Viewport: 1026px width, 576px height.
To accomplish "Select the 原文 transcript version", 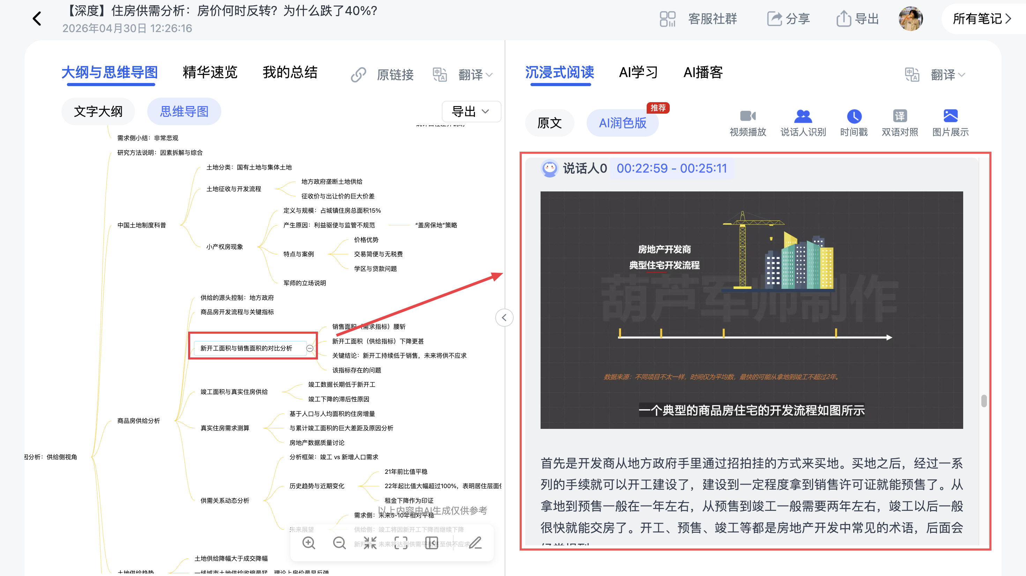I will 550,123.
